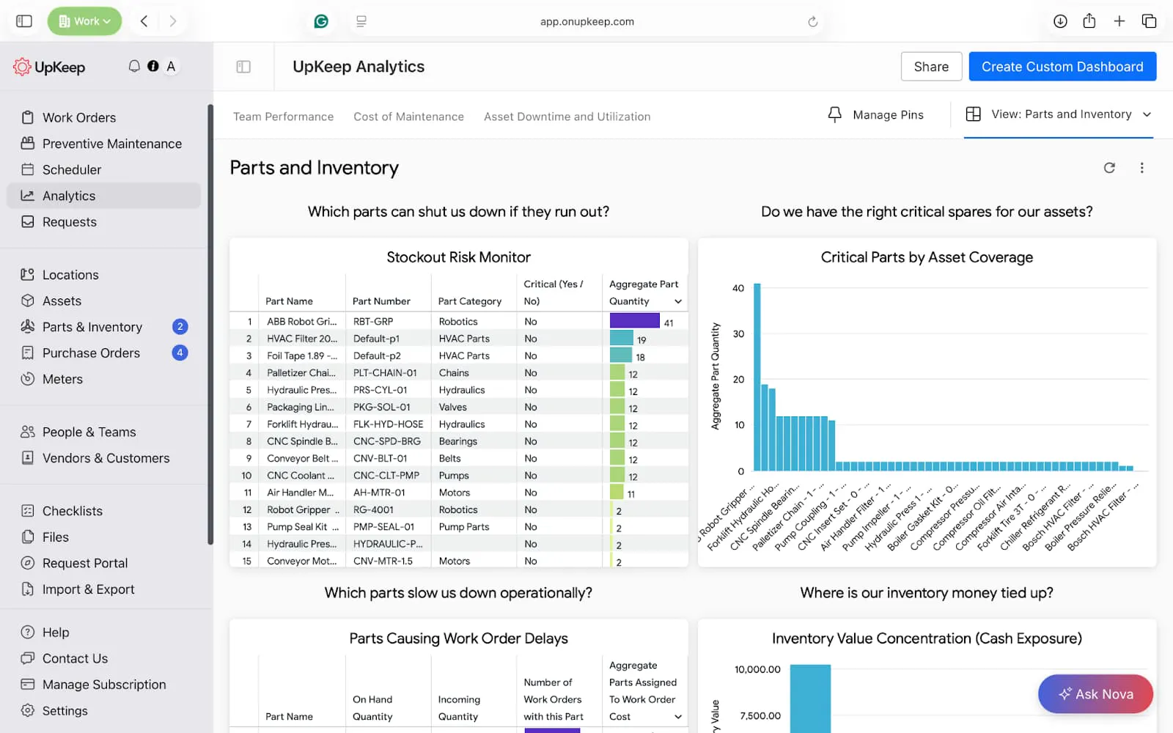Open browser downloads icon
The height and width of the screenshot is (733, 1173).
[x=1060, y=21]
